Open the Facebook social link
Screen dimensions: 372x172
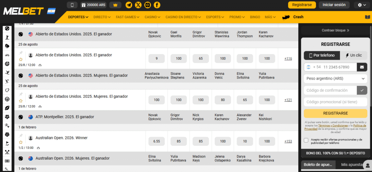tap(157, 5)
